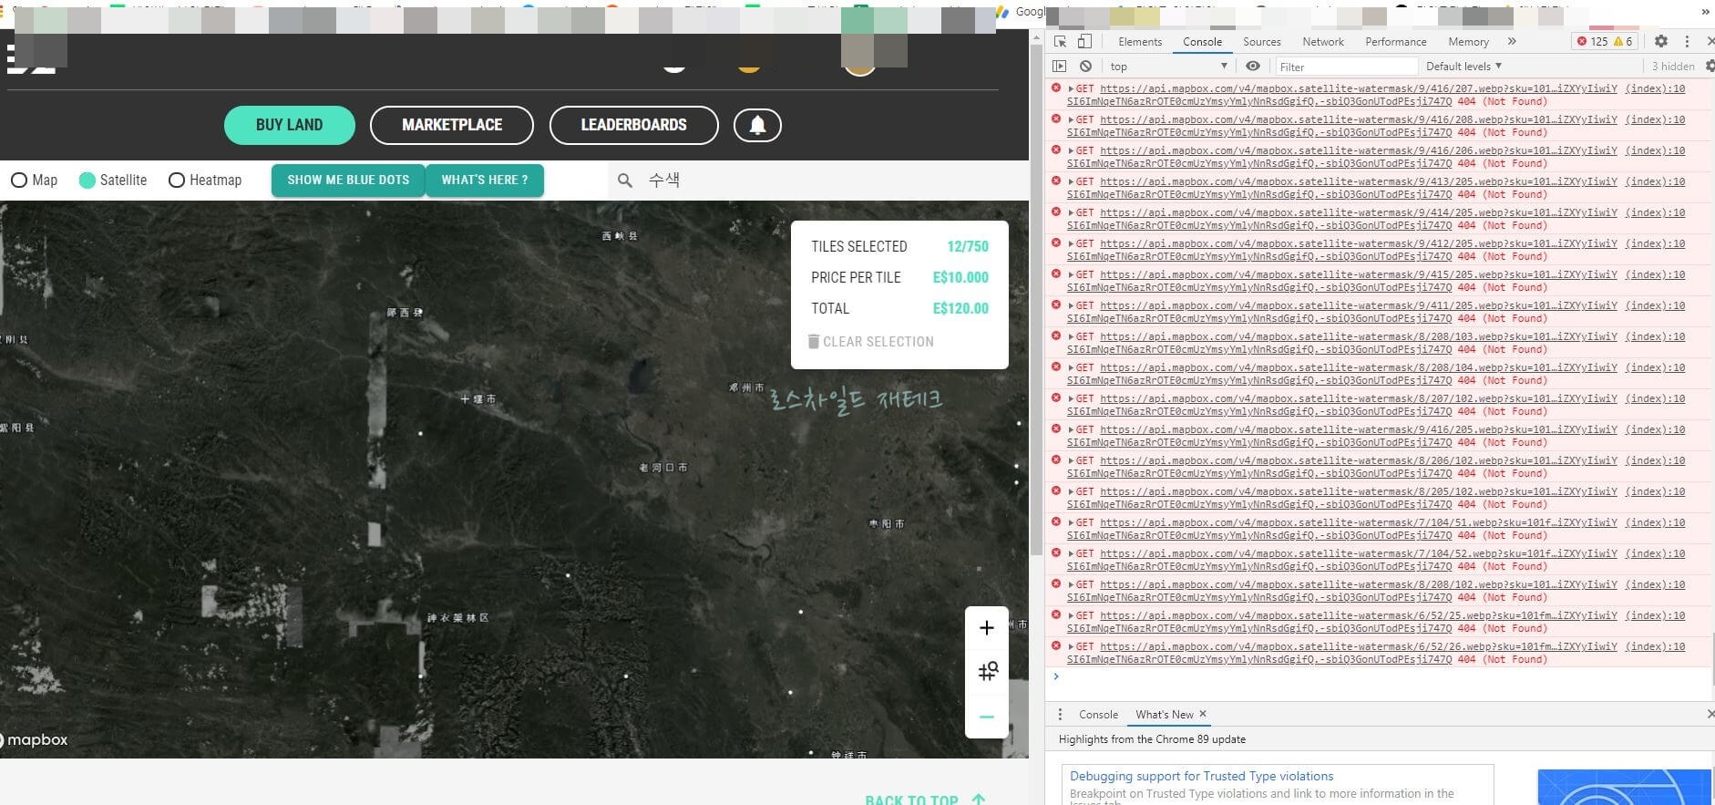Click the BUY LAND button

tap(289, 125)
